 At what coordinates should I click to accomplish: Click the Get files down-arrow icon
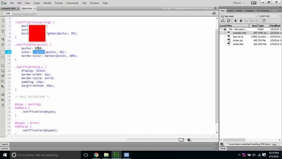tap(235, 21)
